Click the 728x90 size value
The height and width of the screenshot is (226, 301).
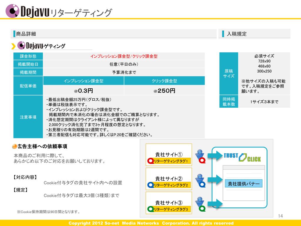264,61
